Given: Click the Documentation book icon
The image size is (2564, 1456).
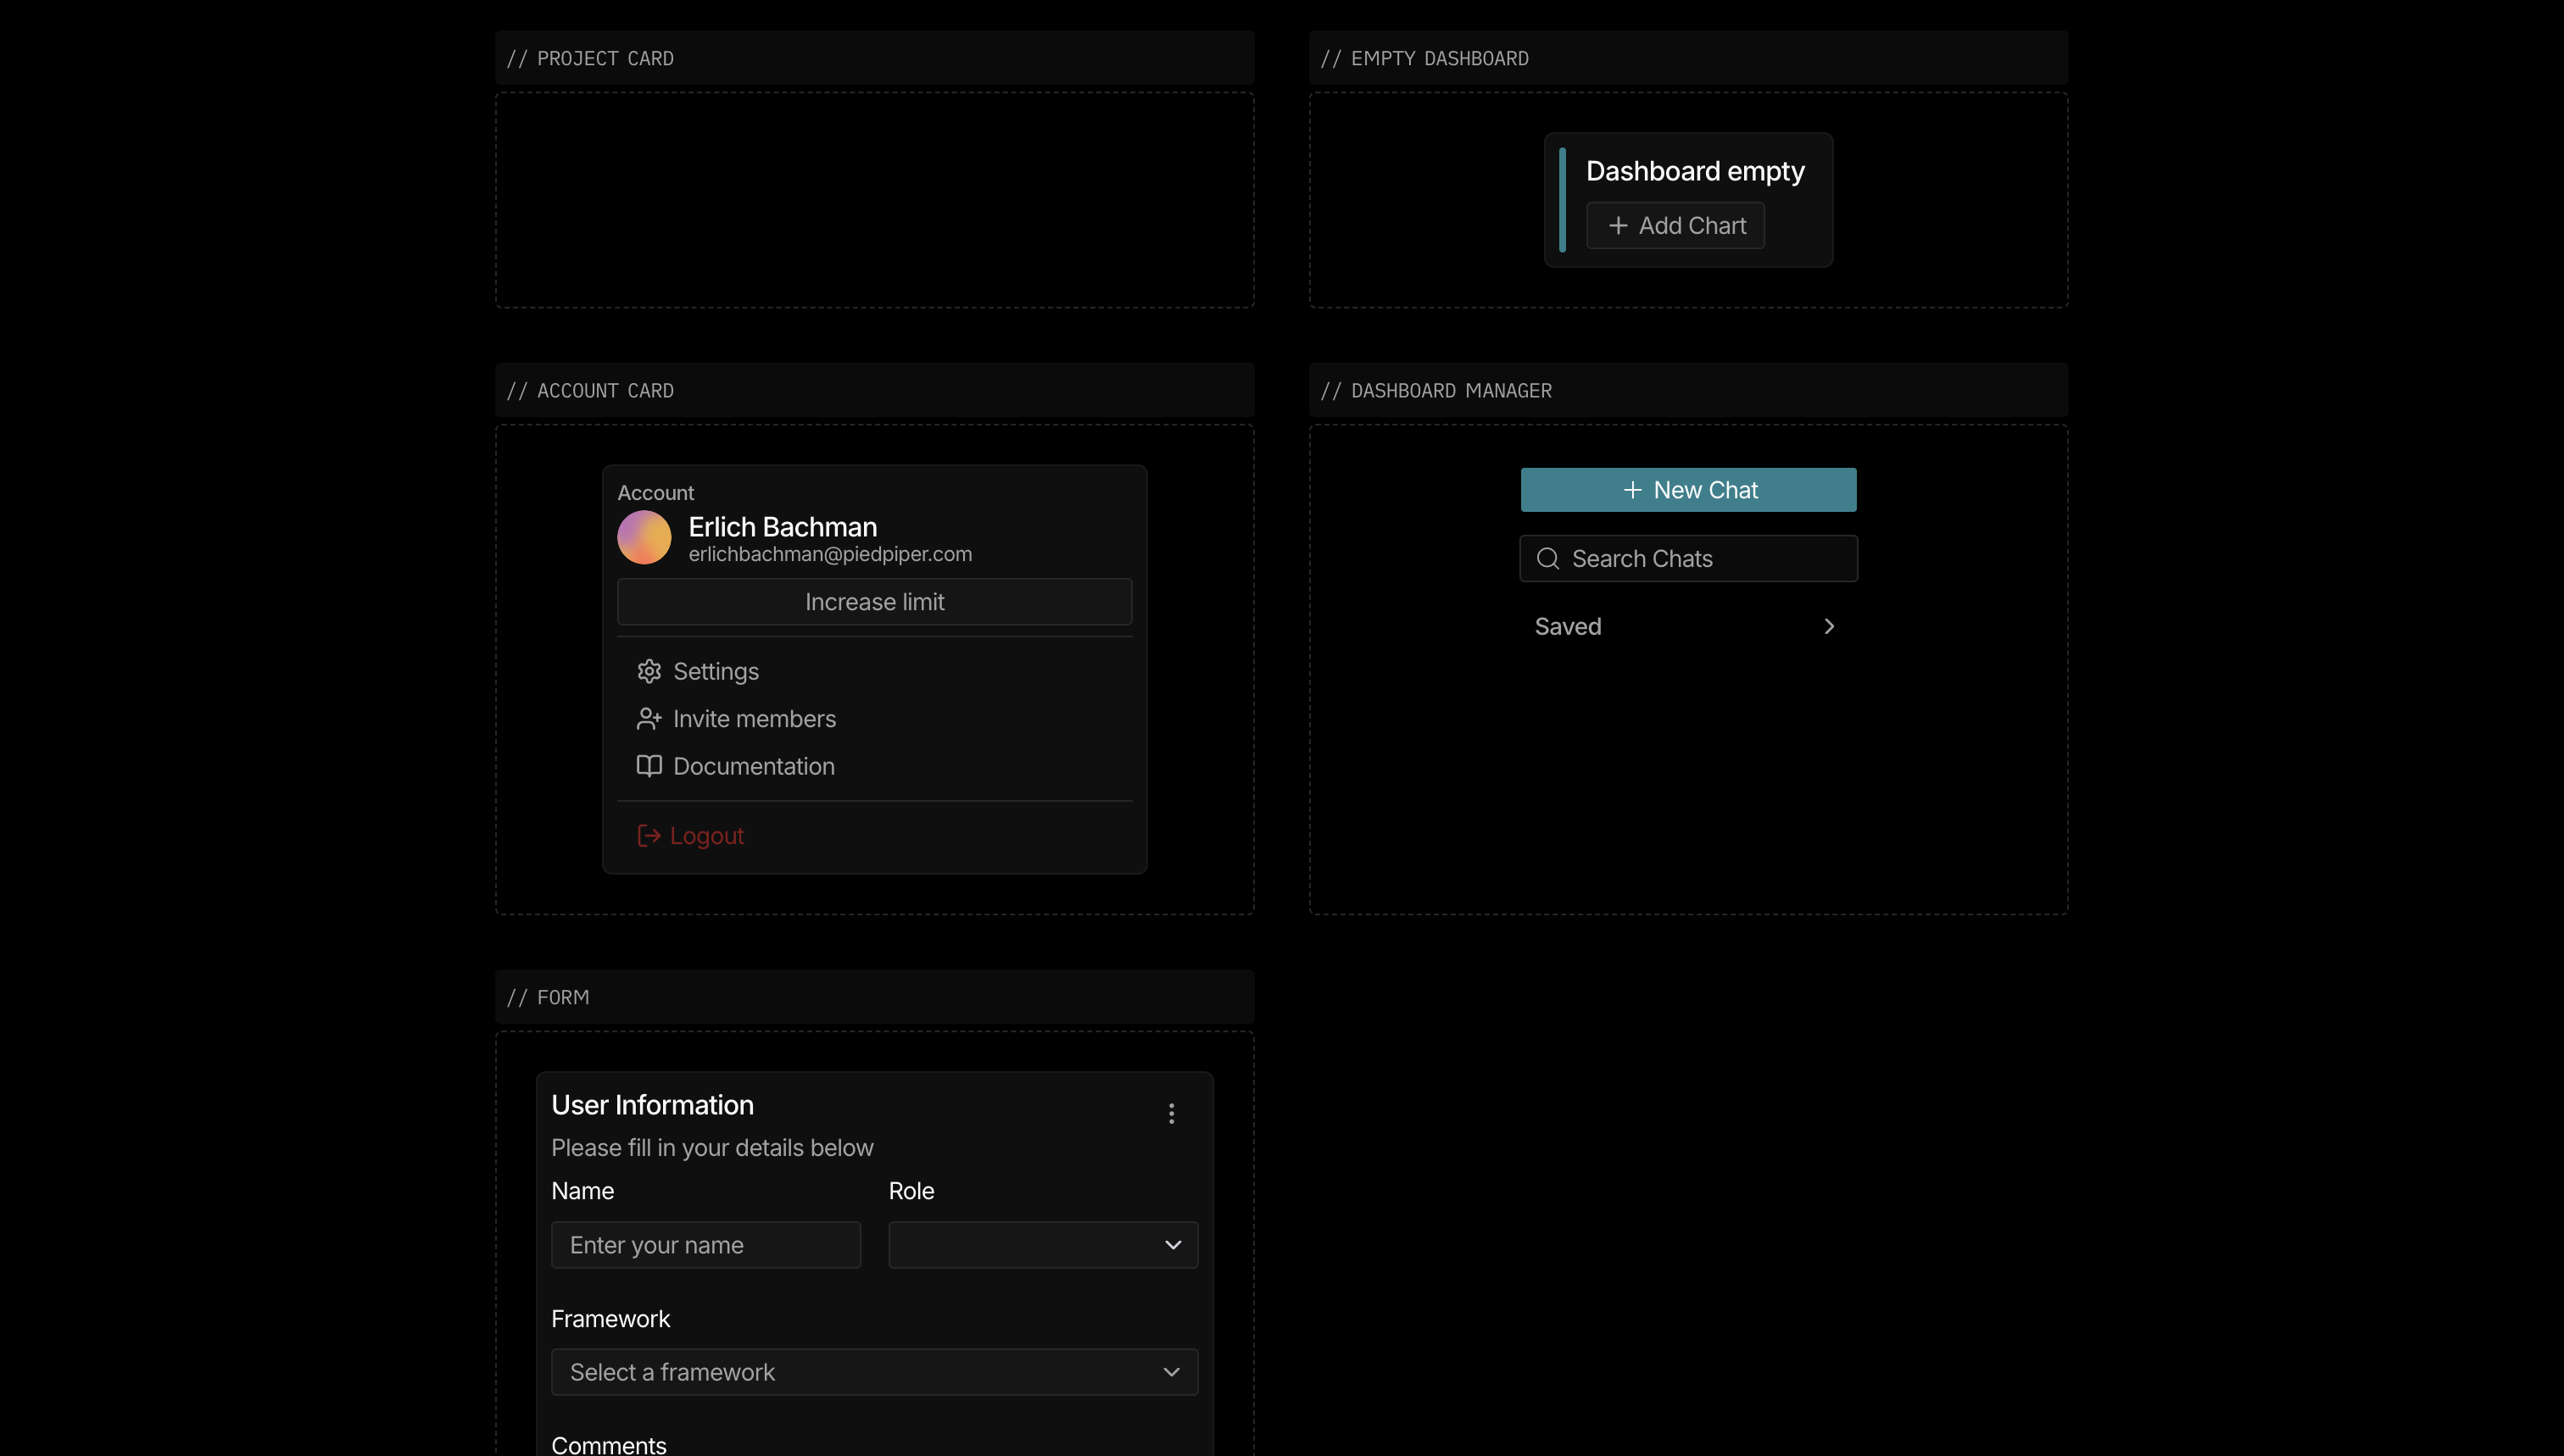Looking at the screenshot, I should tap(649, 766).
